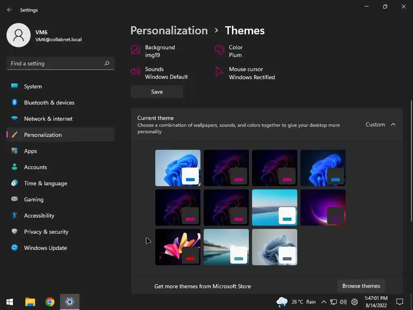The image size is (413, 310).
Task: Select the bright blue lake theme
Action: pyautogui.click(x=275, y=207)
